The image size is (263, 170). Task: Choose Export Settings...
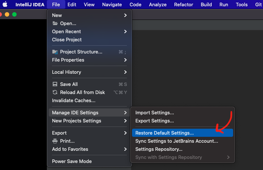(x=183, y=121)
